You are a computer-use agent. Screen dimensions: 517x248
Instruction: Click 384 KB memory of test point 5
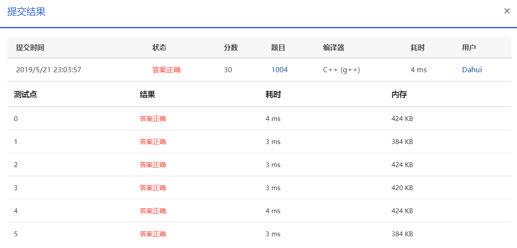402,234
